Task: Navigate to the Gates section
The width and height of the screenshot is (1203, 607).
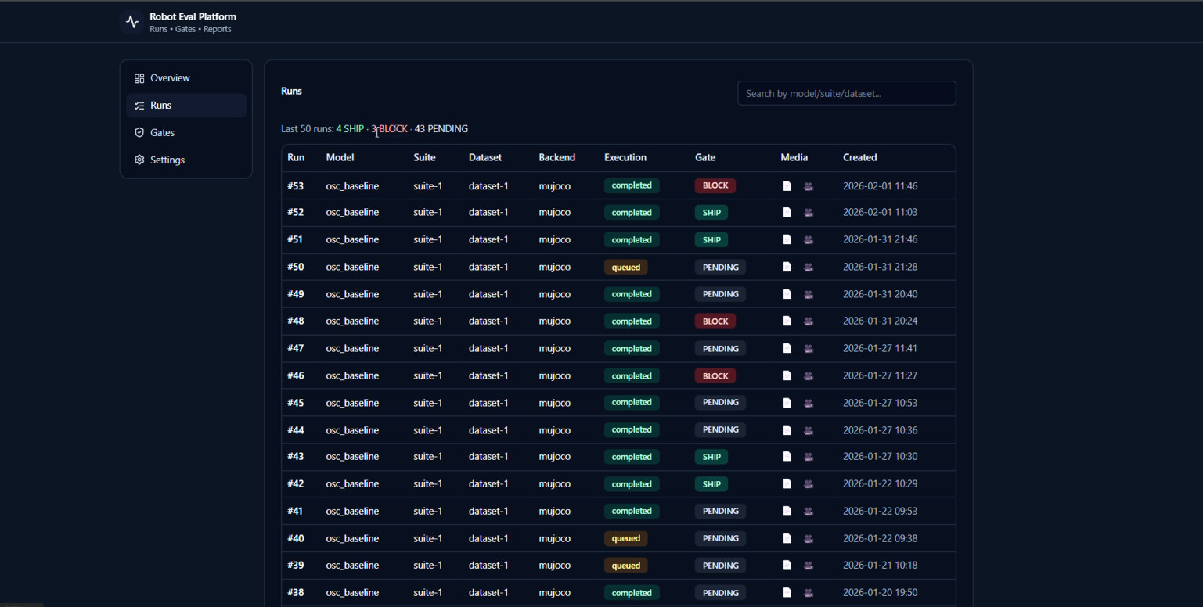Action: coord(162,132)
